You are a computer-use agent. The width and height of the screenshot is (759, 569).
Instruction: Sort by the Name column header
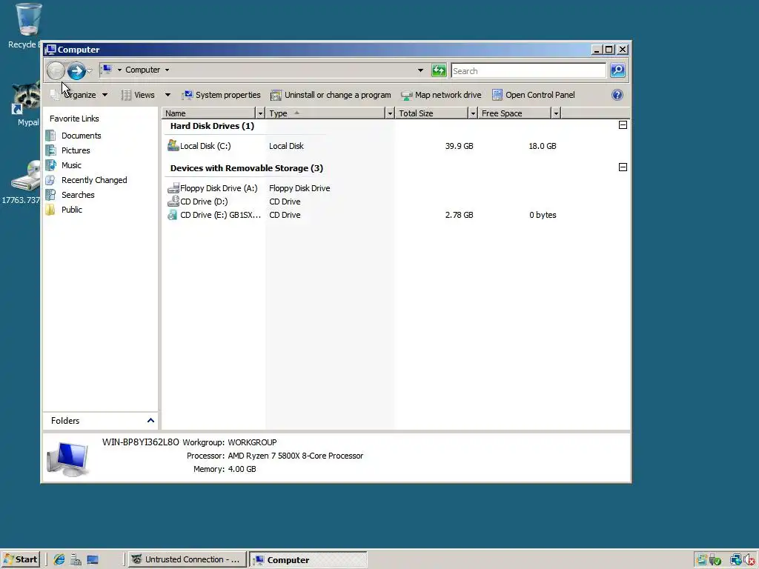tap(208, 113)
